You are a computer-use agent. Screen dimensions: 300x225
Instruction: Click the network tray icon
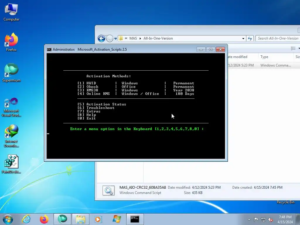click(263, 219)
